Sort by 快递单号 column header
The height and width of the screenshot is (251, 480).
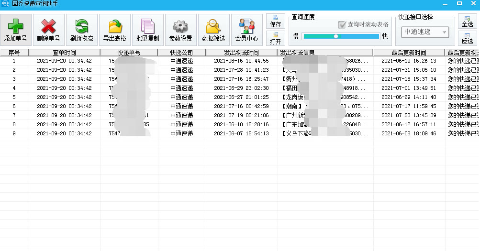(129, 53)
